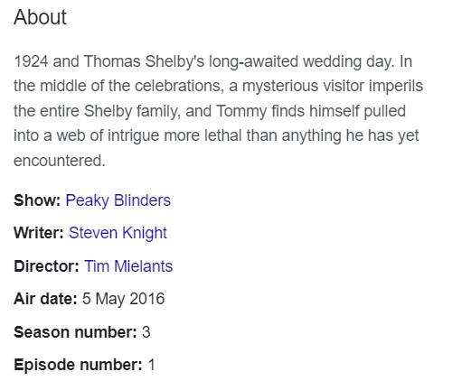471x381 pixels.
Task: Click the Show label text
Action: pyautogui.click(x=37, y=200)
